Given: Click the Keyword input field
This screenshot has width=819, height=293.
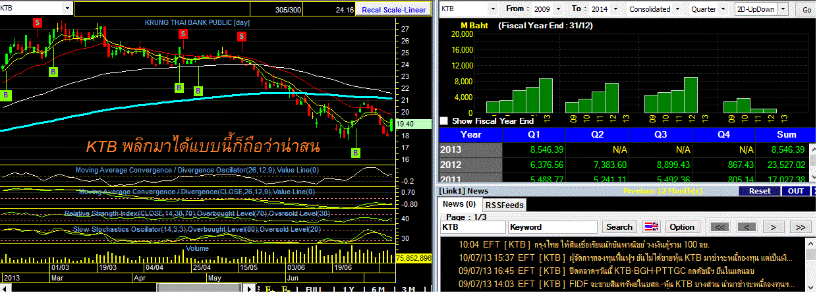Looking at the screenshot, I should [552, 227].
